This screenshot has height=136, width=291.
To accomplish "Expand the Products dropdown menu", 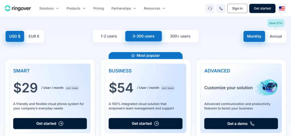I will pos(76,8).
